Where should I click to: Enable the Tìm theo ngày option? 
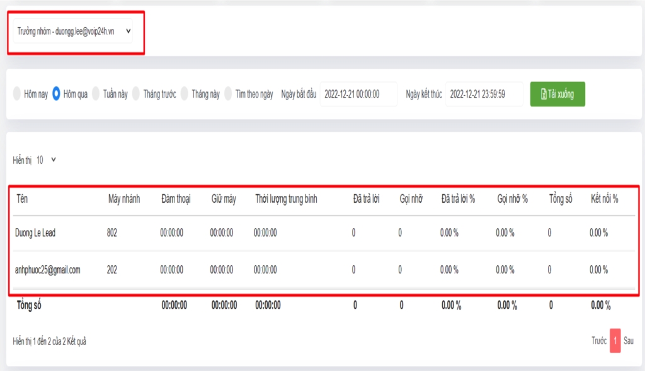[x=229, y=94]
